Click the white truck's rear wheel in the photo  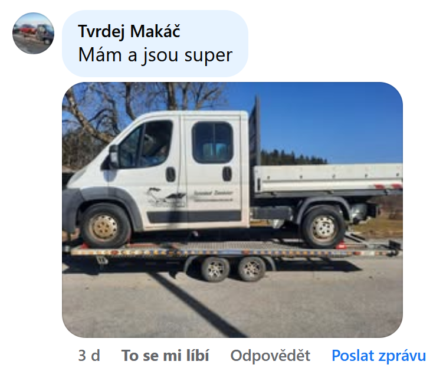pos(323,227)
